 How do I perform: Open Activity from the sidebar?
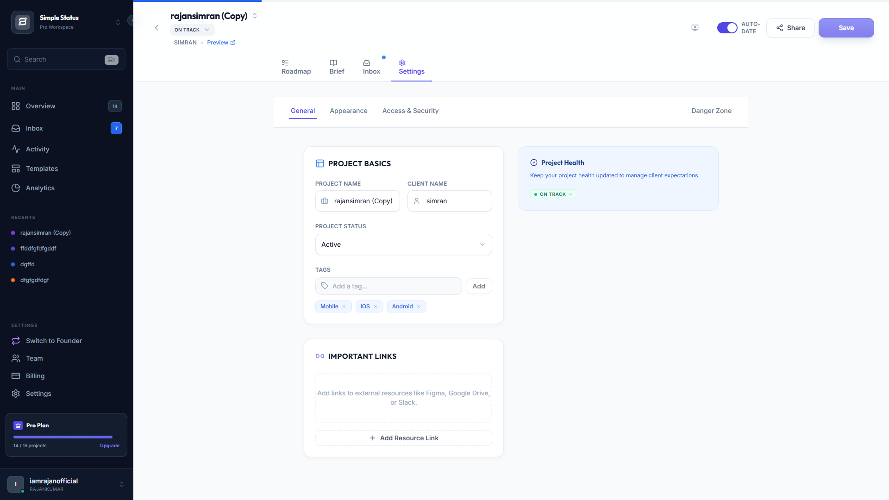[38, 149]
